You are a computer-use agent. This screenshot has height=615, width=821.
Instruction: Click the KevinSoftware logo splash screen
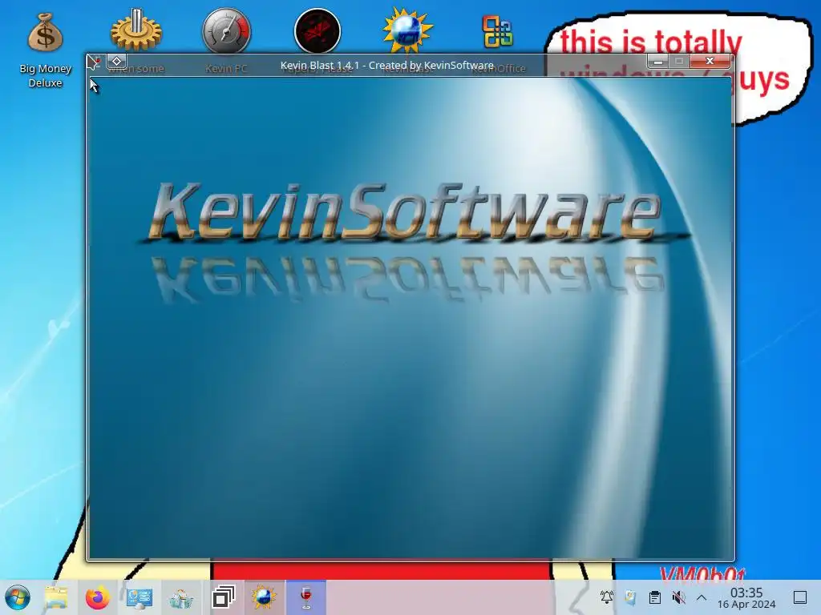(410, 317)
